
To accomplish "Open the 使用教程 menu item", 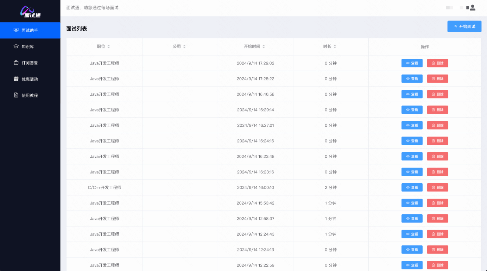I will [x=30, y=95].
